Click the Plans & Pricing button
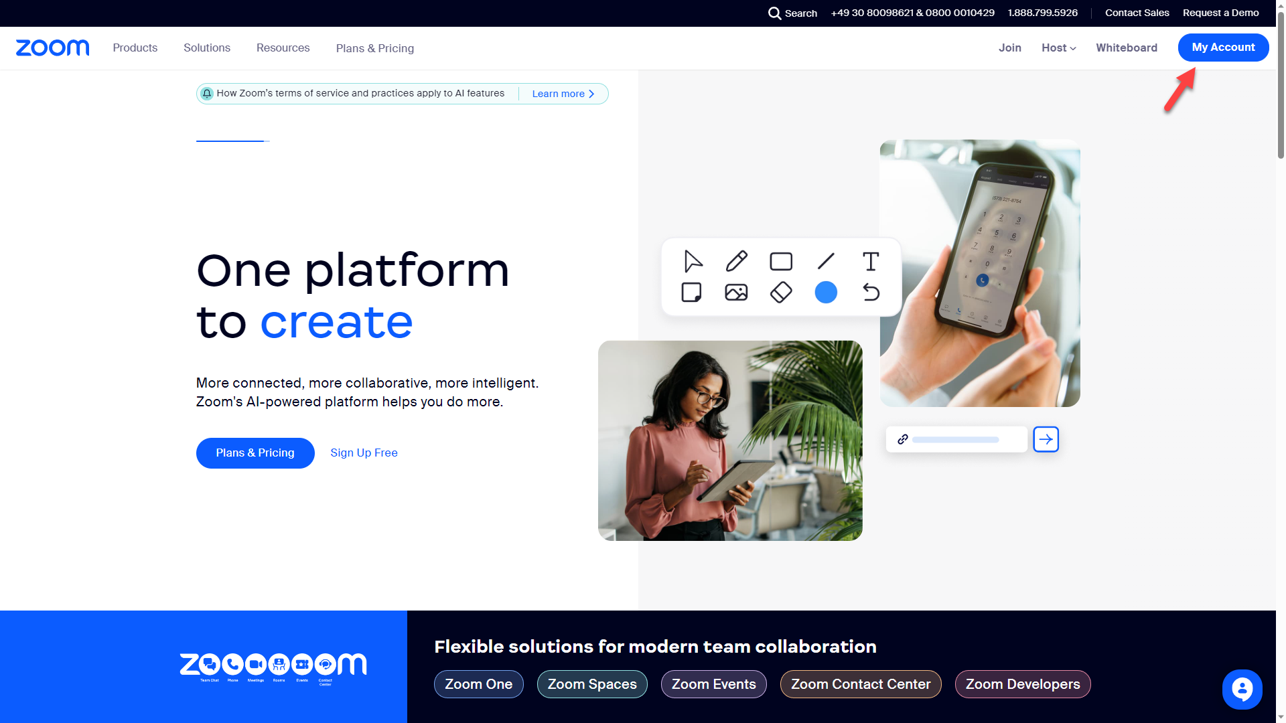This screenshot has height=723, width=1286. coord(255,452)
